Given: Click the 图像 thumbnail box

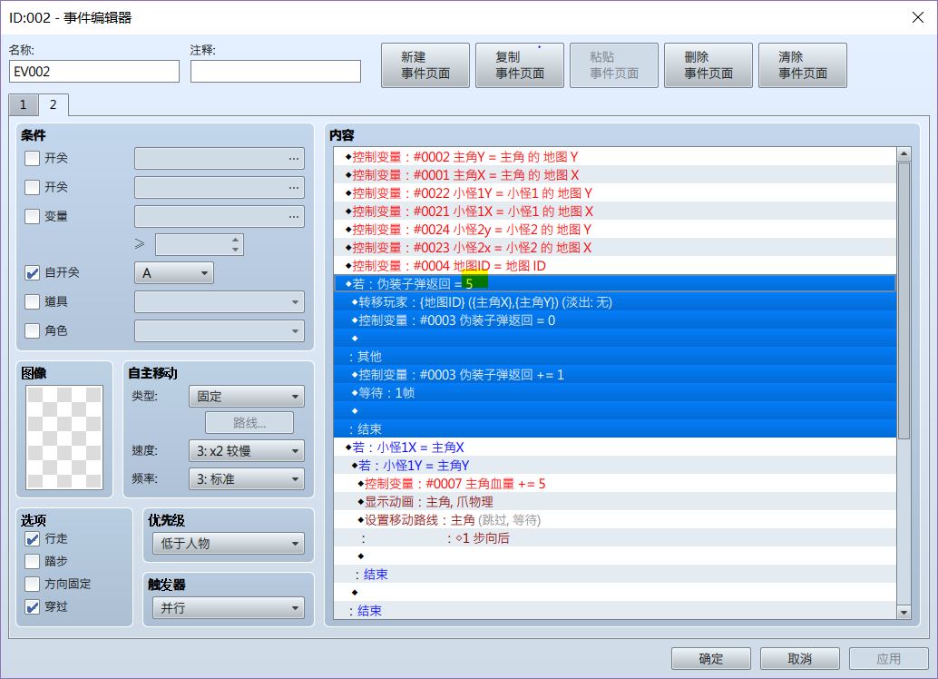Looking at the screenshot, I should 64,438.
